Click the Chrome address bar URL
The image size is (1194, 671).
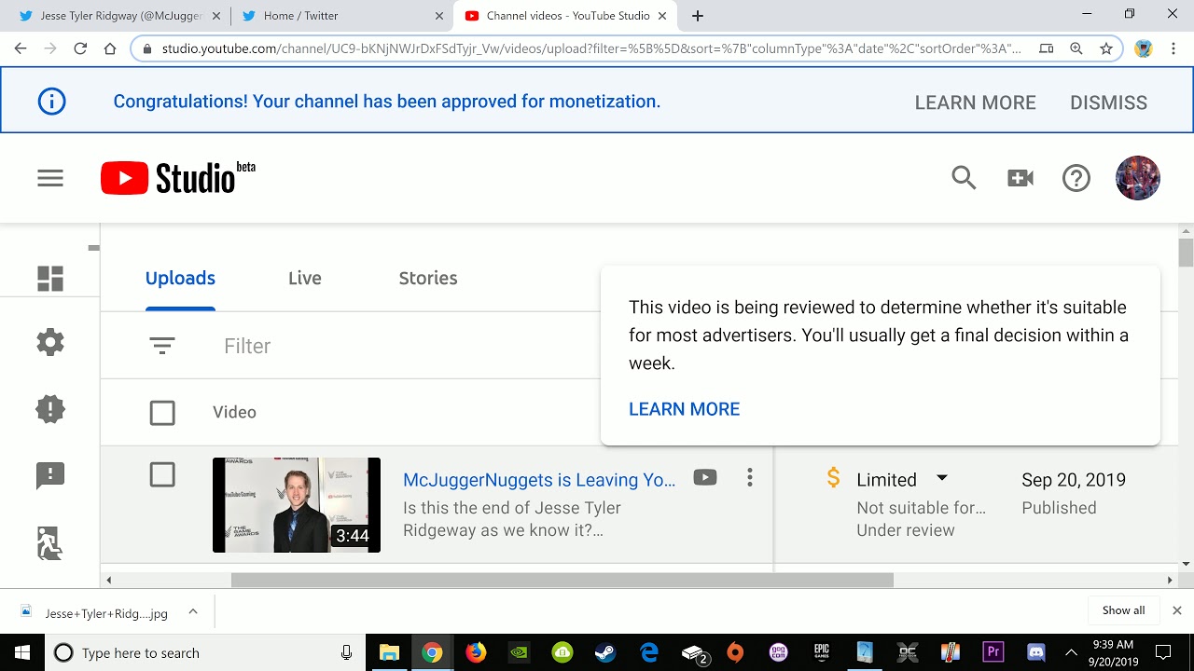pos(590,48)
